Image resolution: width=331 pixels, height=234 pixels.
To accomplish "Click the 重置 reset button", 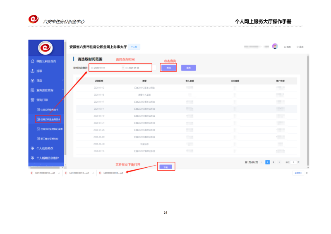I will pyautogui.click(x=188, y=68).
